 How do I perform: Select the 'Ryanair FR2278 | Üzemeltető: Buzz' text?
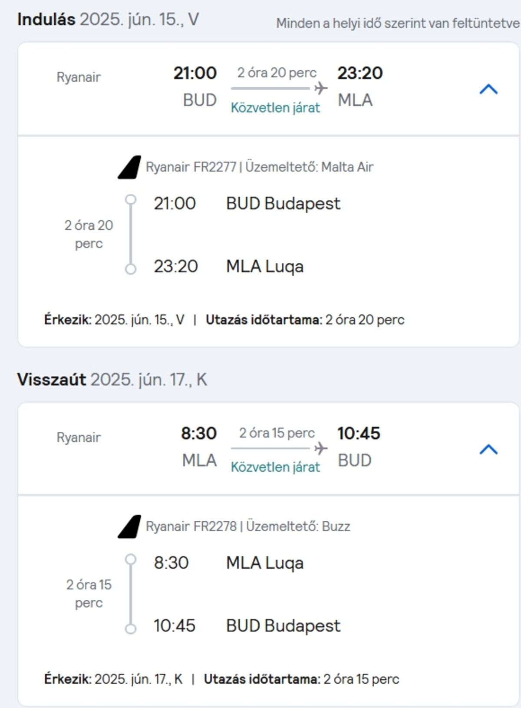click(x=248, y=526)
